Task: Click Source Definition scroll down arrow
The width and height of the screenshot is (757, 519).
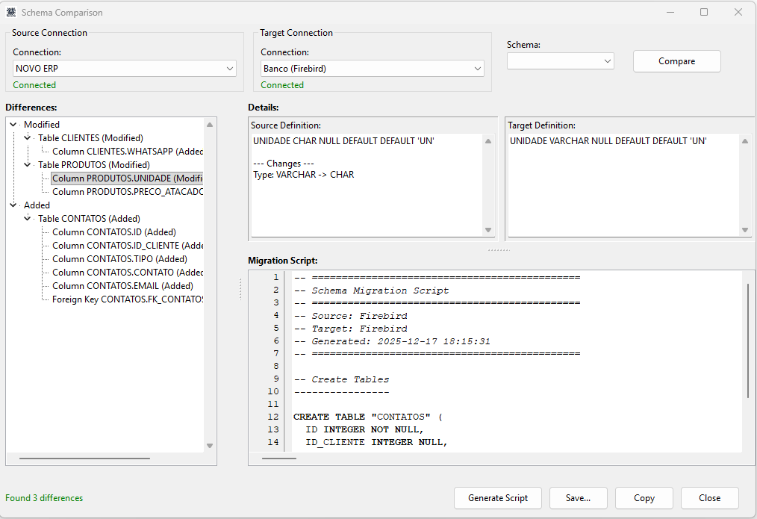Action: 488,230
